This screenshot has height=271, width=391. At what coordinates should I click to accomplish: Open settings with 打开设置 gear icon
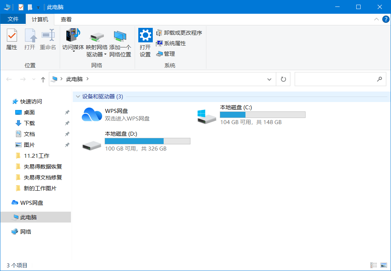(146, 42)
